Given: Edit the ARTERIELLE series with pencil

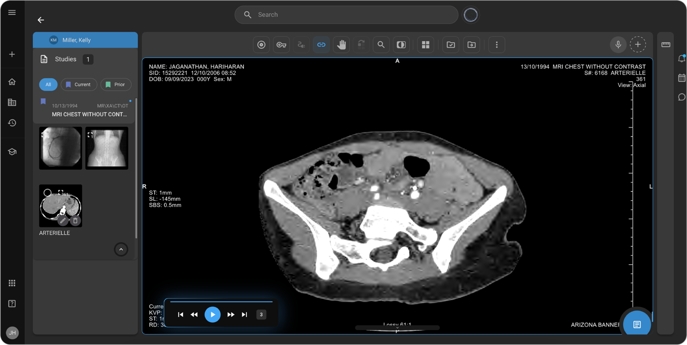Looking at the screenshot, I should click(63, 221).
